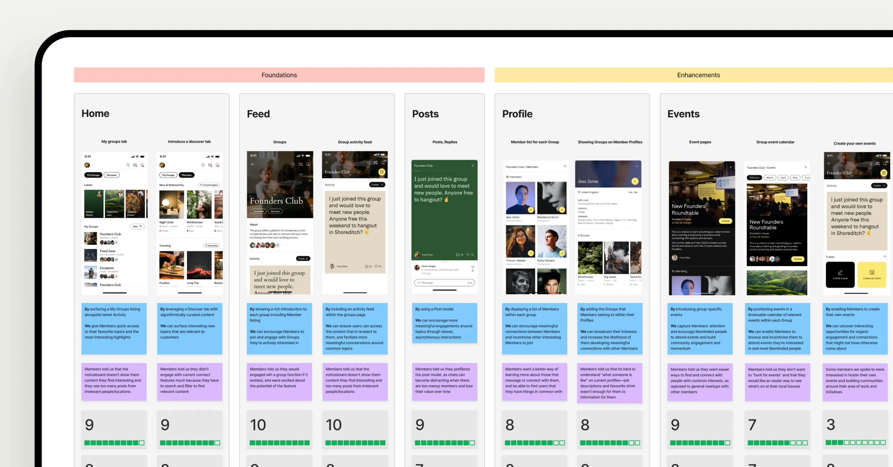893x467 pixels.
Task: Click yellow calendar icon in Group activity feed
Action: 382,172
